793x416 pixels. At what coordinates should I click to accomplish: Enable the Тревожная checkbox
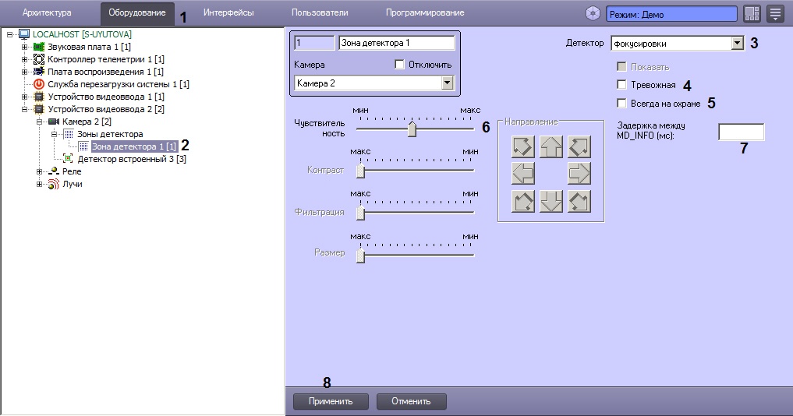pyautogui.click(x=621, y=85)
